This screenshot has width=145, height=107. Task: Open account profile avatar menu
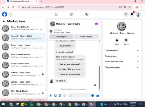click(x=138, y=14)
